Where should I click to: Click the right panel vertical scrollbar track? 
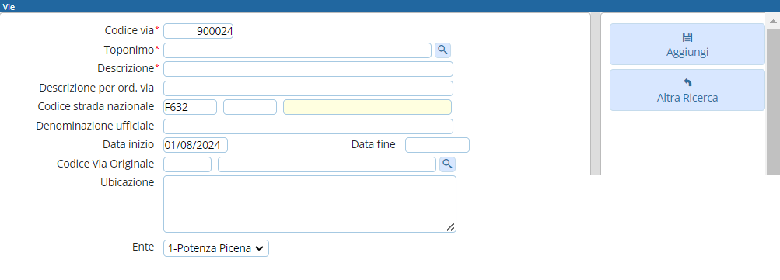(x=773, y=102)
